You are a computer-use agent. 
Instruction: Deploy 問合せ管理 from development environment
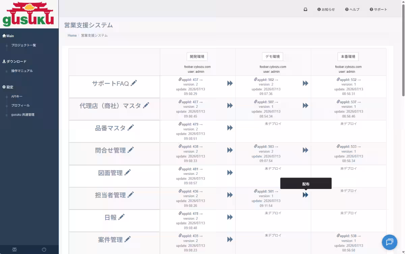pyautogui.click(x=230, y=150)
